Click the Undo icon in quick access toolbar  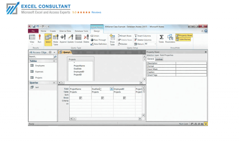coord(38,26)
